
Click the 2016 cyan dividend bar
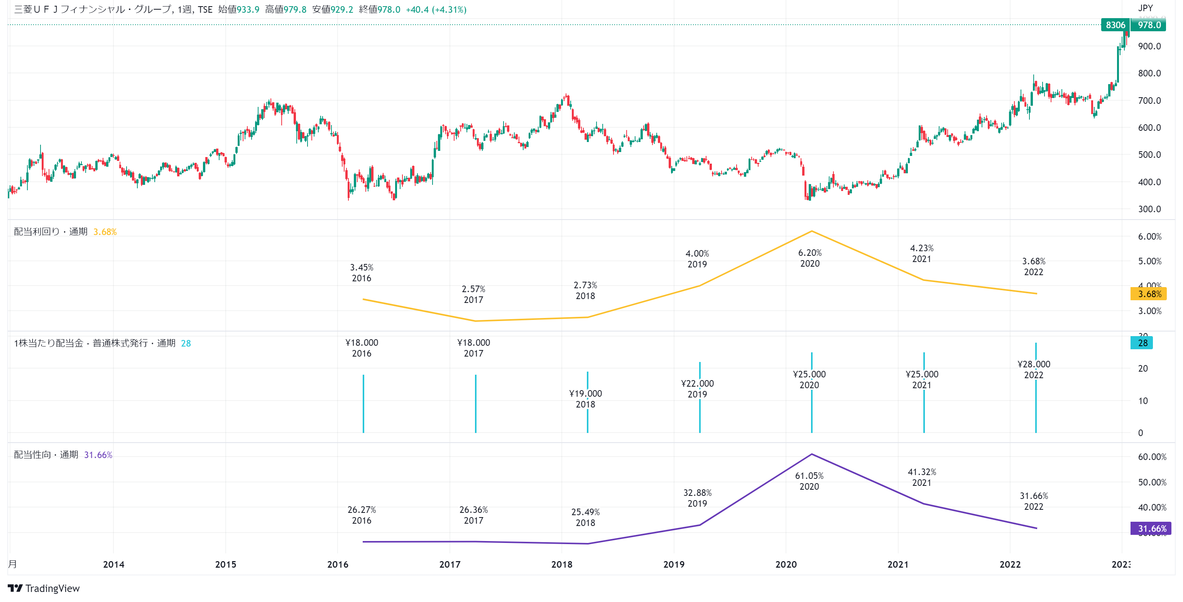[363, 404]
